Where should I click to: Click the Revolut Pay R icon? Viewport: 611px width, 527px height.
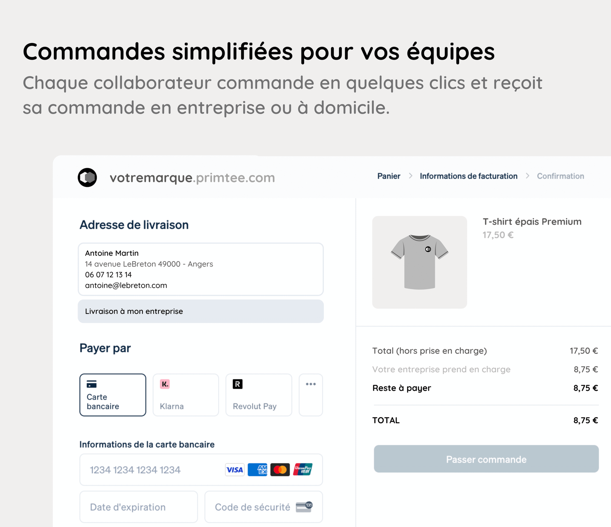238,384
